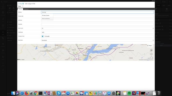Open Google Chrome from the Dock
Viewport: 172px width, 96px height.
[x=36, y=93]
